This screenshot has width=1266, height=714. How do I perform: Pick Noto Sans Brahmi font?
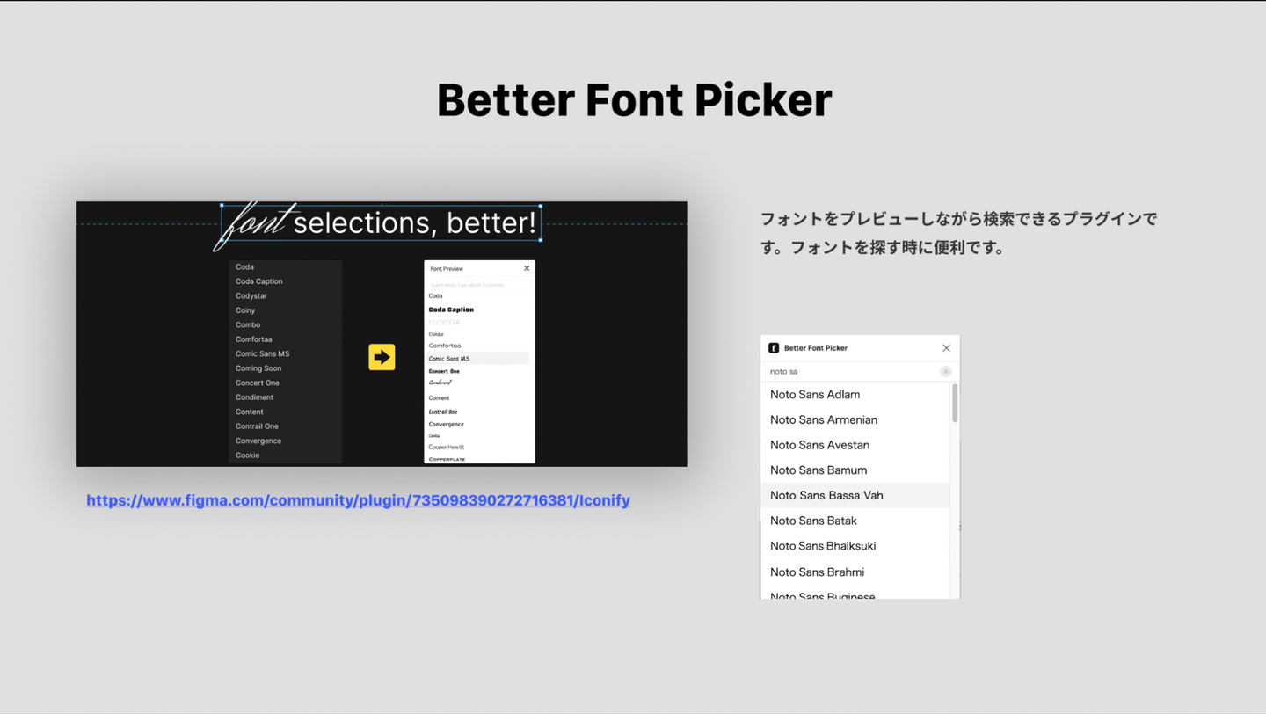pos(817,572)
